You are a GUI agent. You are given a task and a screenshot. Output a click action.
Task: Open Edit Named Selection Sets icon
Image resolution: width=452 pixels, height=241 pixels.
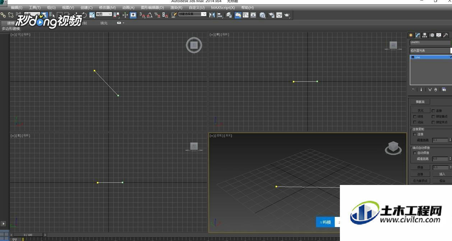tap(174, 15)
